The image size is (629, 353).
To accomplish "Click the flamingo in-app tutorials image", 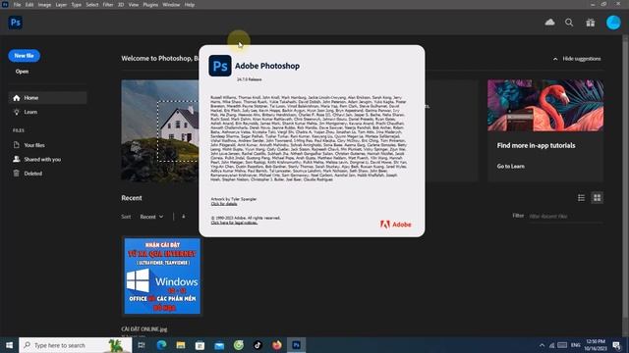I will point(545,105).
